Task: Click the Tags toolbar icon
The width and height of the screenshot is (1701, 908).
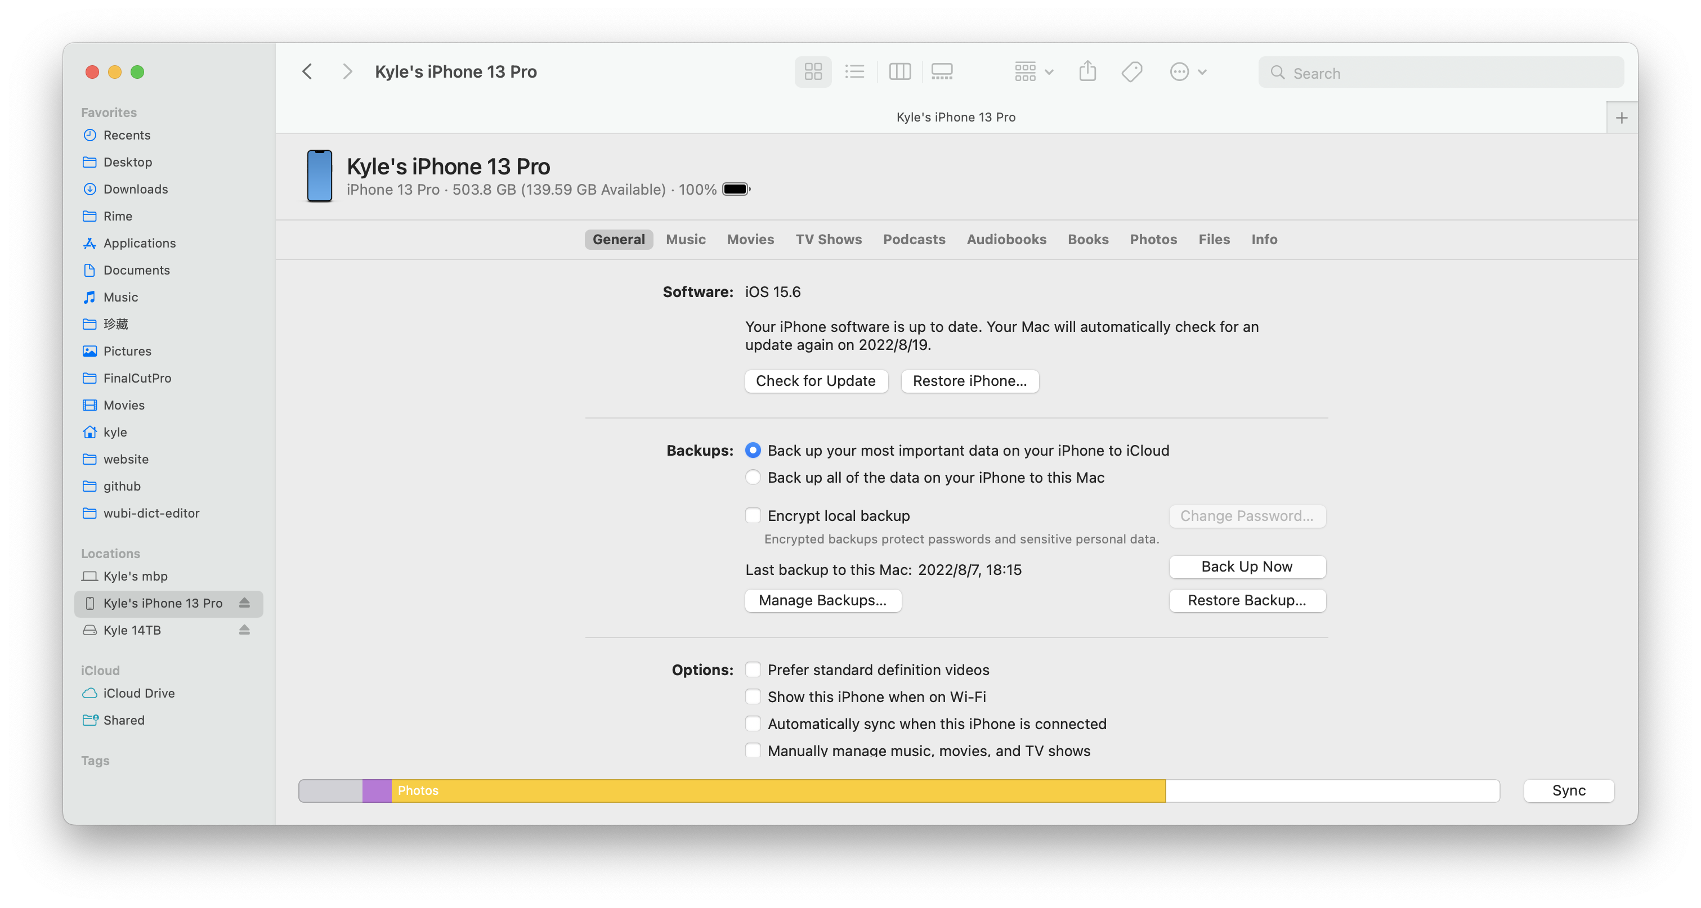Action: (1132, 71)
